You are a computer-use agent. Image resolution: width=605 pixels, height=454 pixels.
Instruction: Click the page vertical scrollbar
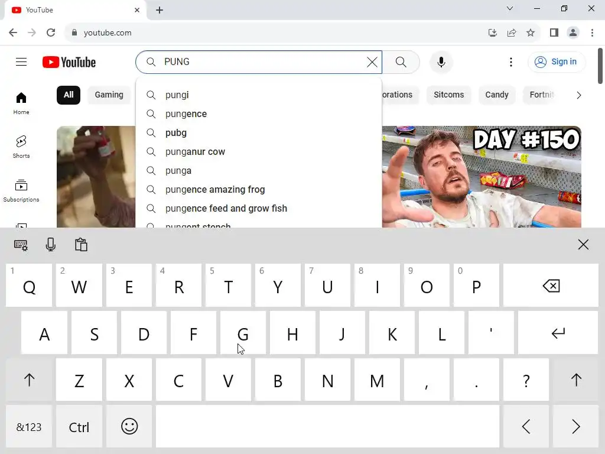click(600, 66)
